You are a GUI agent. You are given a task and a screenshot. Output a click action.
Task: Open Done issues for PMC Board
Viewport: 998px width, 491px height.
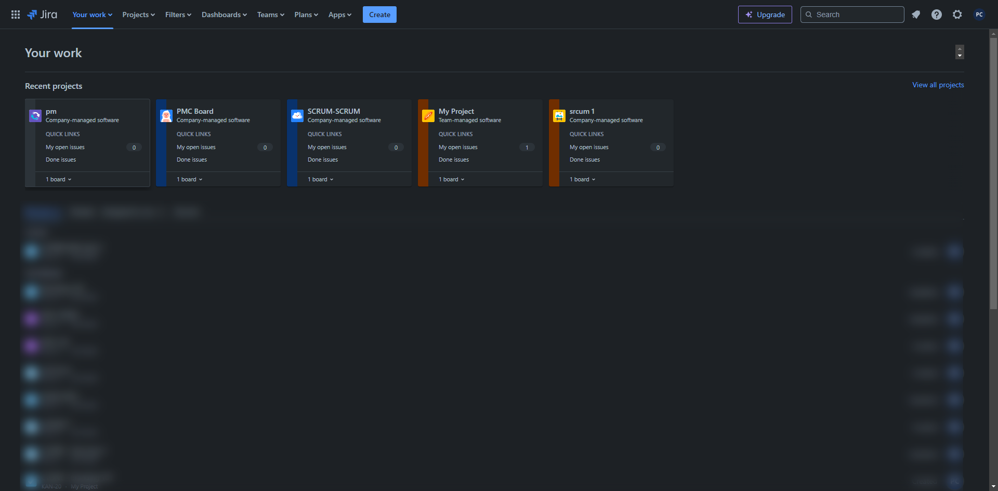point(192,160)
